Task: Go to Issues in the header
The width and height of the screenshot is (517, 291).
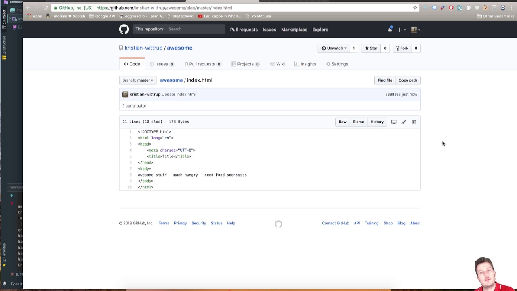Action: click(269, 30)
